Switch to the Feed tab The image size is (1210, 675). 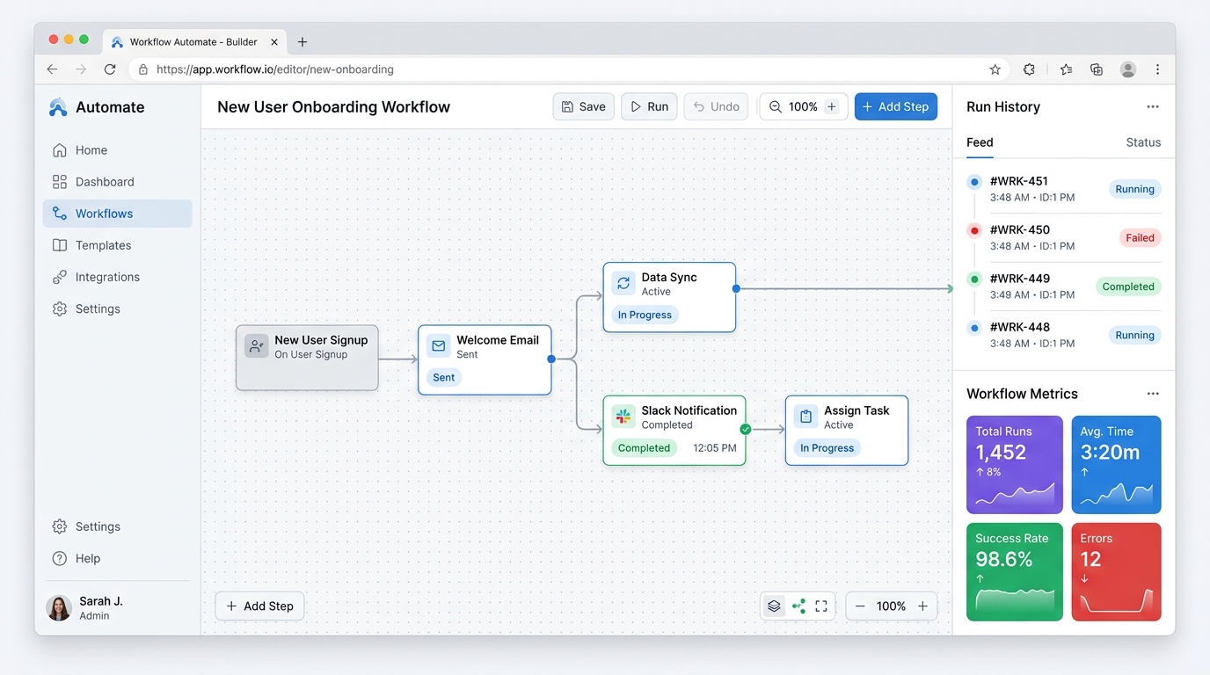point(980,142)
